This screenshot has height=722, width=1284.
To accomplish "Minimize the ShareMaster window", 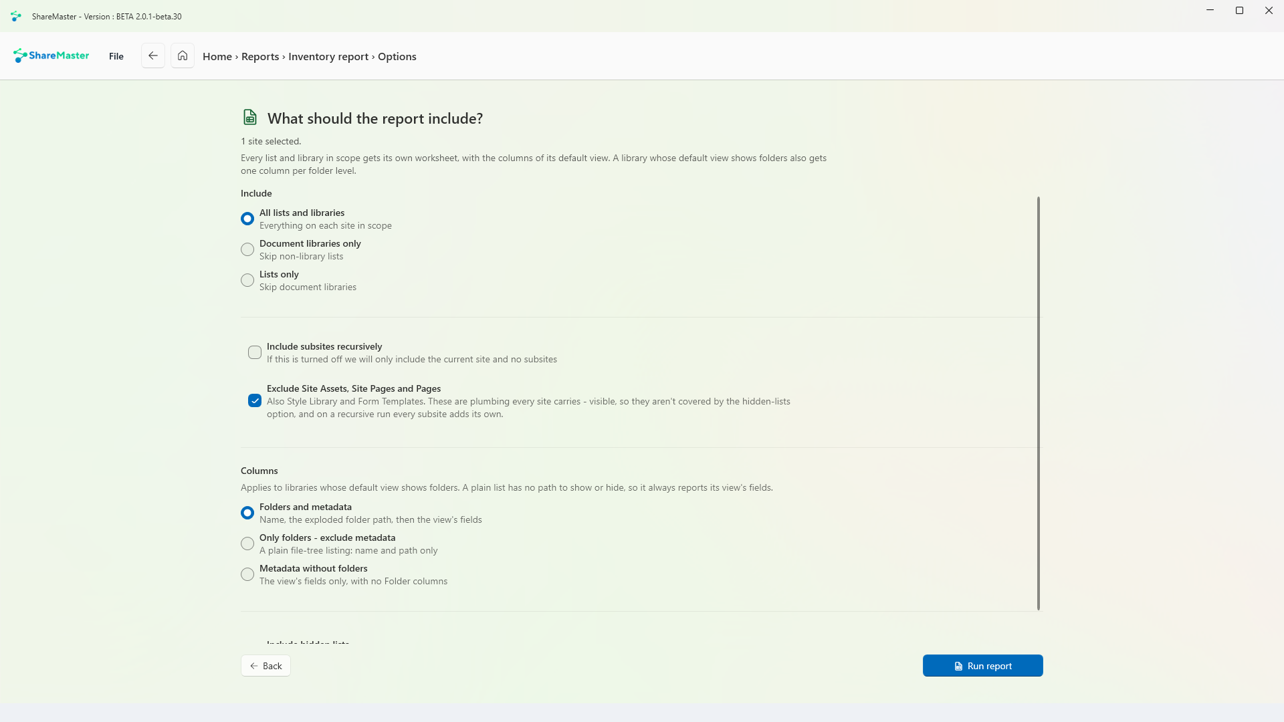I will coord(1210,11).
